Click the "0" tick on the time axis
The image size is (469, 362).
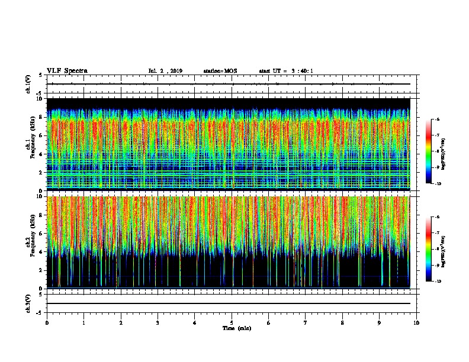[47, 323]
